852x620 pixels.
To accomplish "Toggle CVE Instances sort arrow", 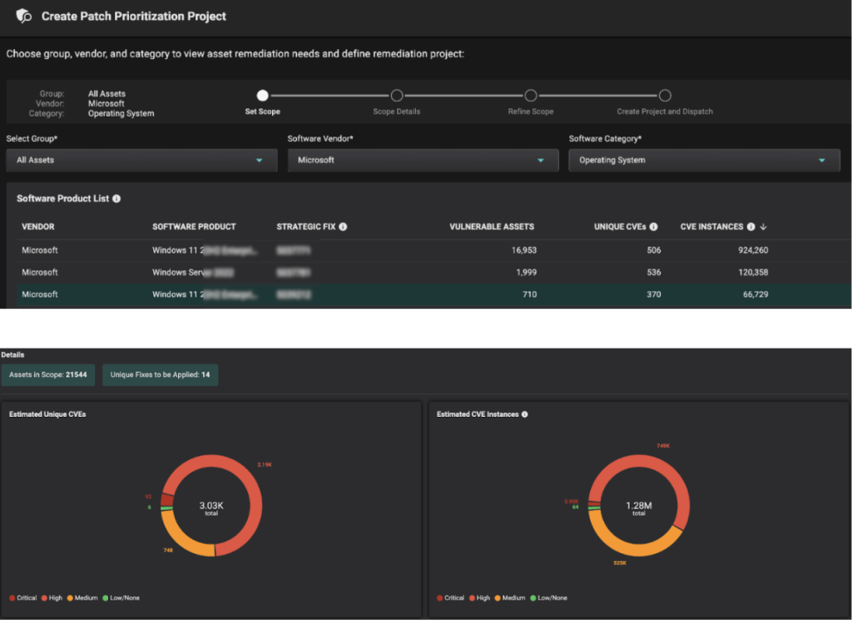I will point(764,226).
